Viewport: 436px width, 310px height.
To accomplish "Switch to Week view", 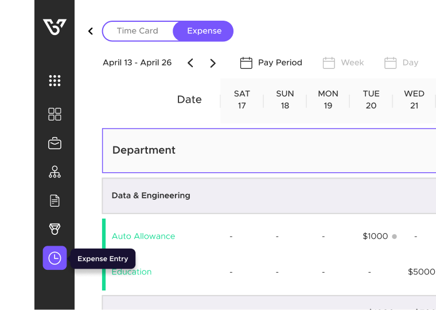I will pyautogui.click(x=344, y=63).
